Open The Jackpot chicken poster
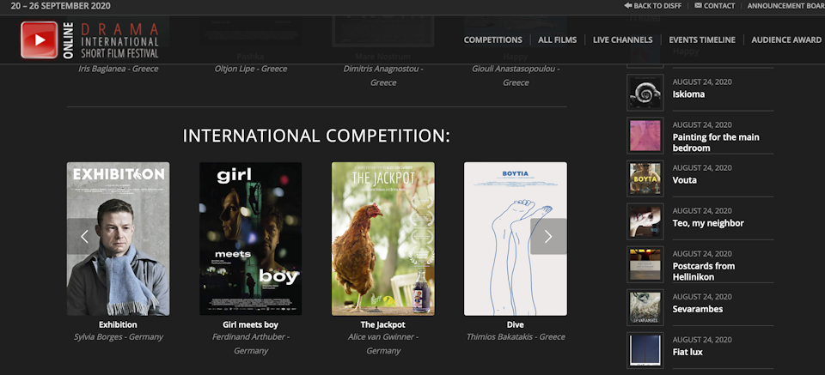825x375 pixels. 383,239
